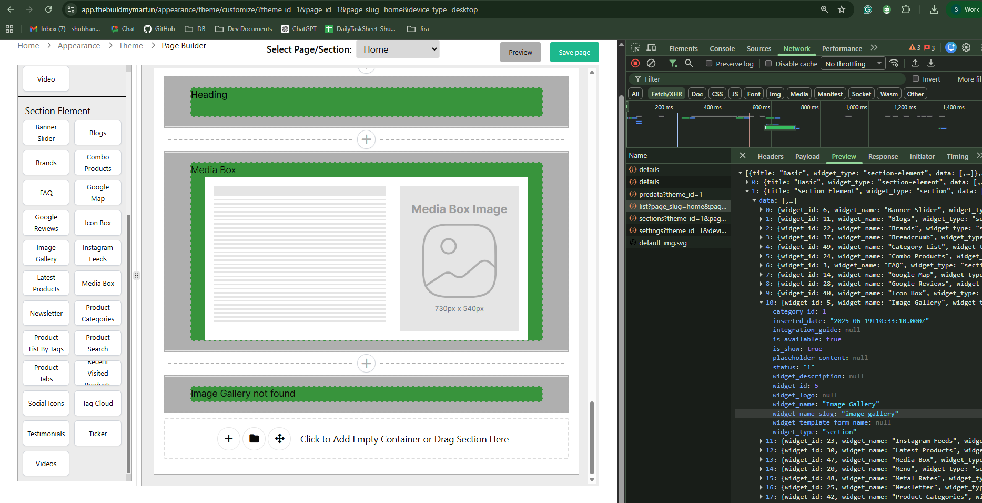This screenshot has height=503, width=982.
Task: Check the Invert filter checkbox
Action: click(916, 78)
